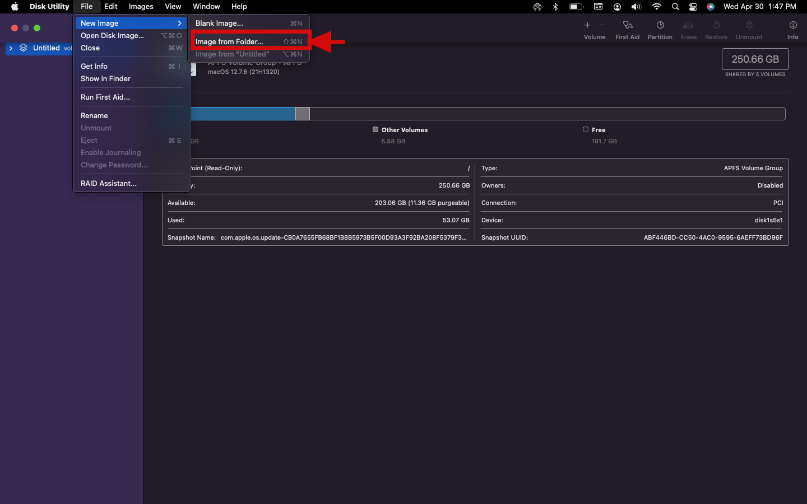This screenshot has height=504, width=807.
Task: Click the APFS Volume Group type value
Action: (x=753, y=168)
